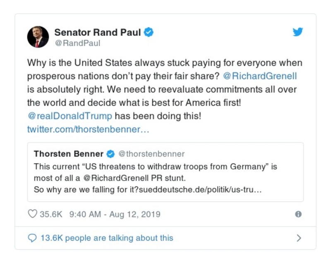The image size is (331, 271).
Task: Click the main tweet text paragraph
Action: 165,90
